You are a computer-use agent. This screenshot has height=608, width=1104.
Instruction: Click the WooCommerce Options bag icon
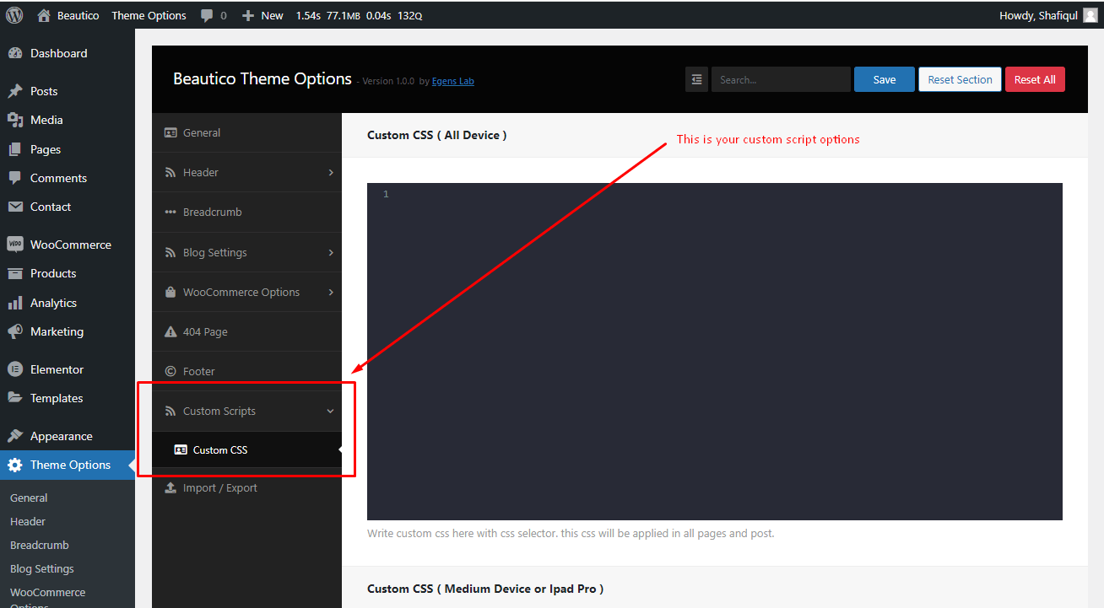(170, 292)
